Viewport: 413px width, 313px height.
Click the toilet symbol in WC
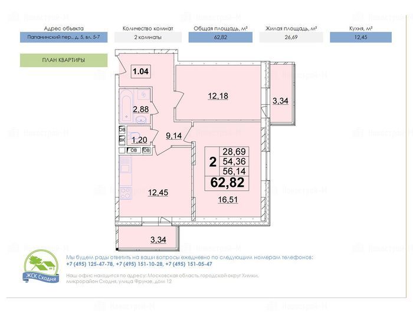(x=133, y=135)
